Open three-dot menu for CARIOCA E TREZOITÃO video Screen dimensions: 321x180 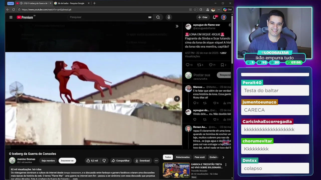(x=226, y=165)
